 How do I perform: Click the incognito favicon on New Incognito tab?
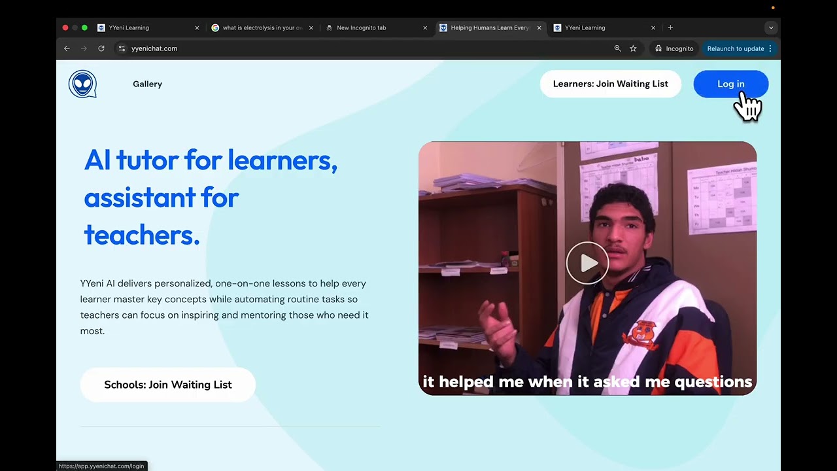(330, 28)
